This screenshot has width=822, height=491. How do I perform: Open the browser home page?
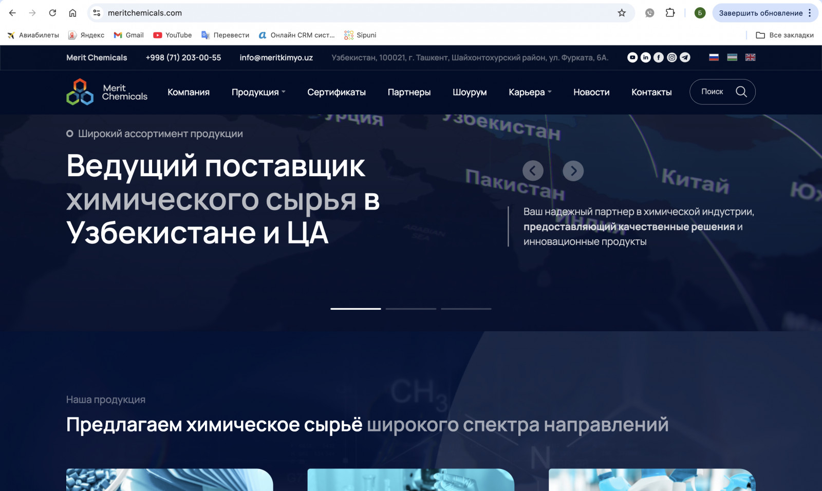tap(72, 13)
